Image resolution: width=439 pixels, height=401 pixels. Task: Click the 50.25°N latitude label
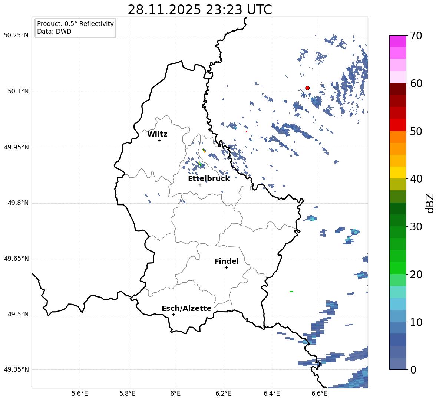(16, 36)
